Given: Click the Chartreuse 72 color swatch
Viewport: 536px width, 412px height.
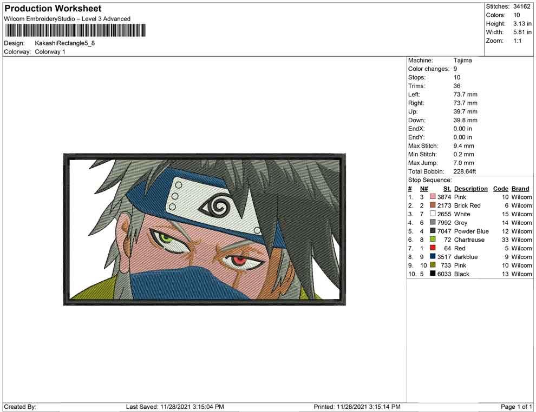Looking at the screenshot, I should coord(433,240).
